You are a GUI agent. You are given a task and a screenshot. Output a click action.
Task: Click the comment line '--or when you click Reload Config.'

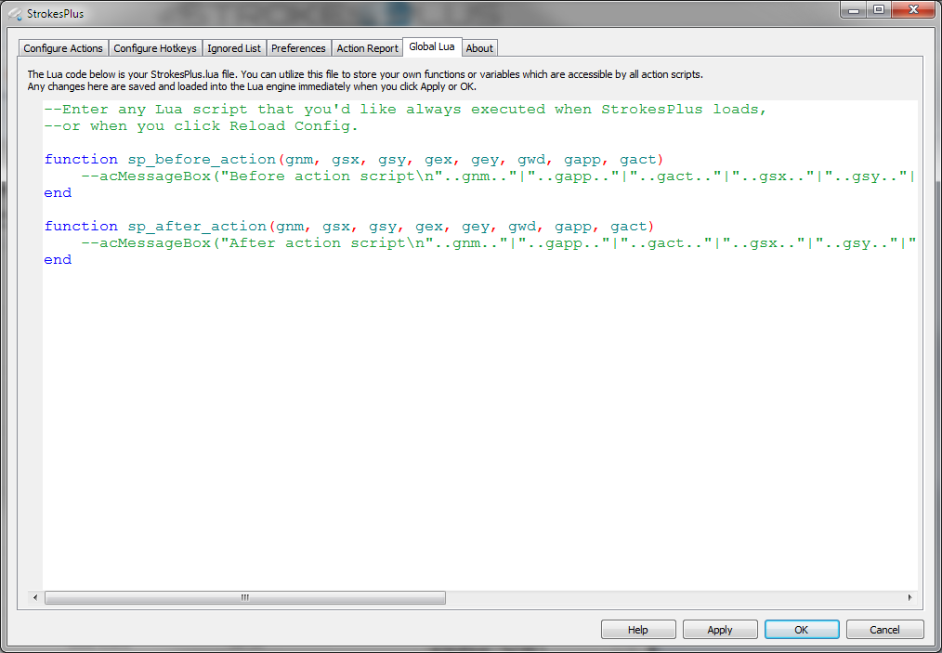point(201,126)
